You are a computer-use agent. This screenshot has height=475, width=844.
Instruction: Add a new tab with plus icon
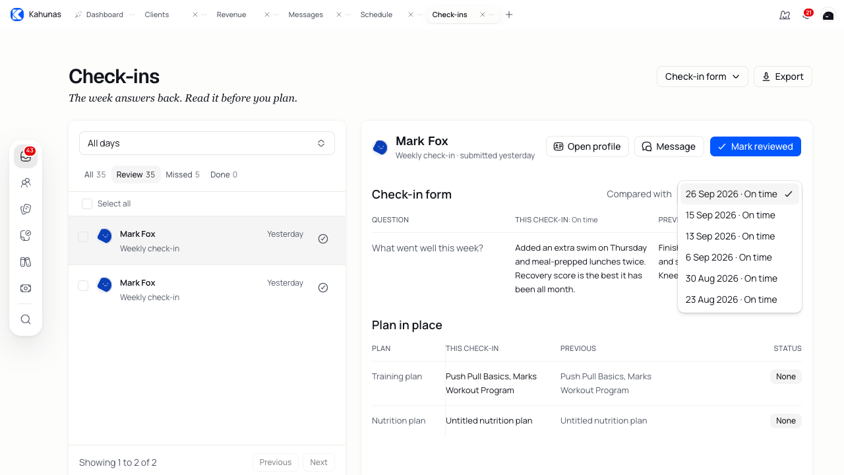(509, 15)
